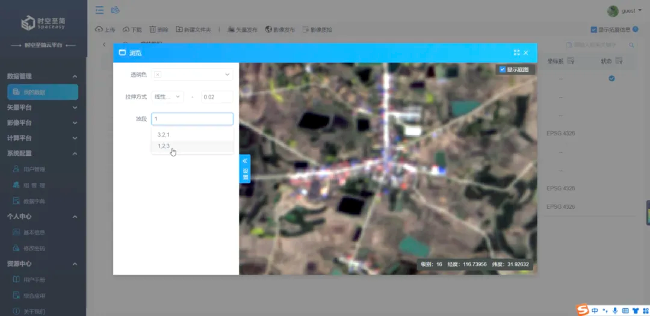Toggle the 显示拓展信息 checkbox
Viewport: 650px width, 316px height.
click(593, 30)
